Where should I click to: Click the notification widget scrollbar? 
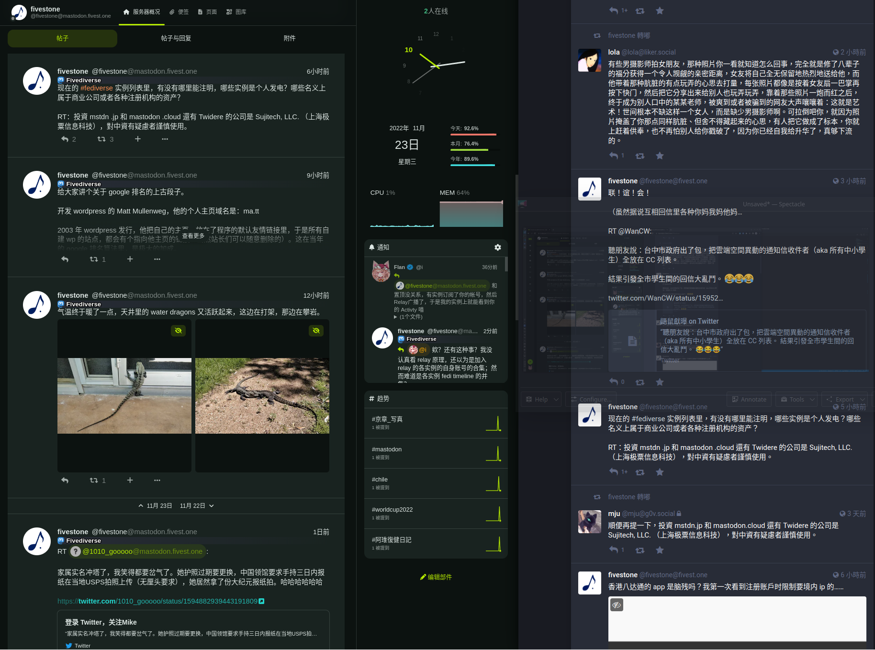coord(506,264)
